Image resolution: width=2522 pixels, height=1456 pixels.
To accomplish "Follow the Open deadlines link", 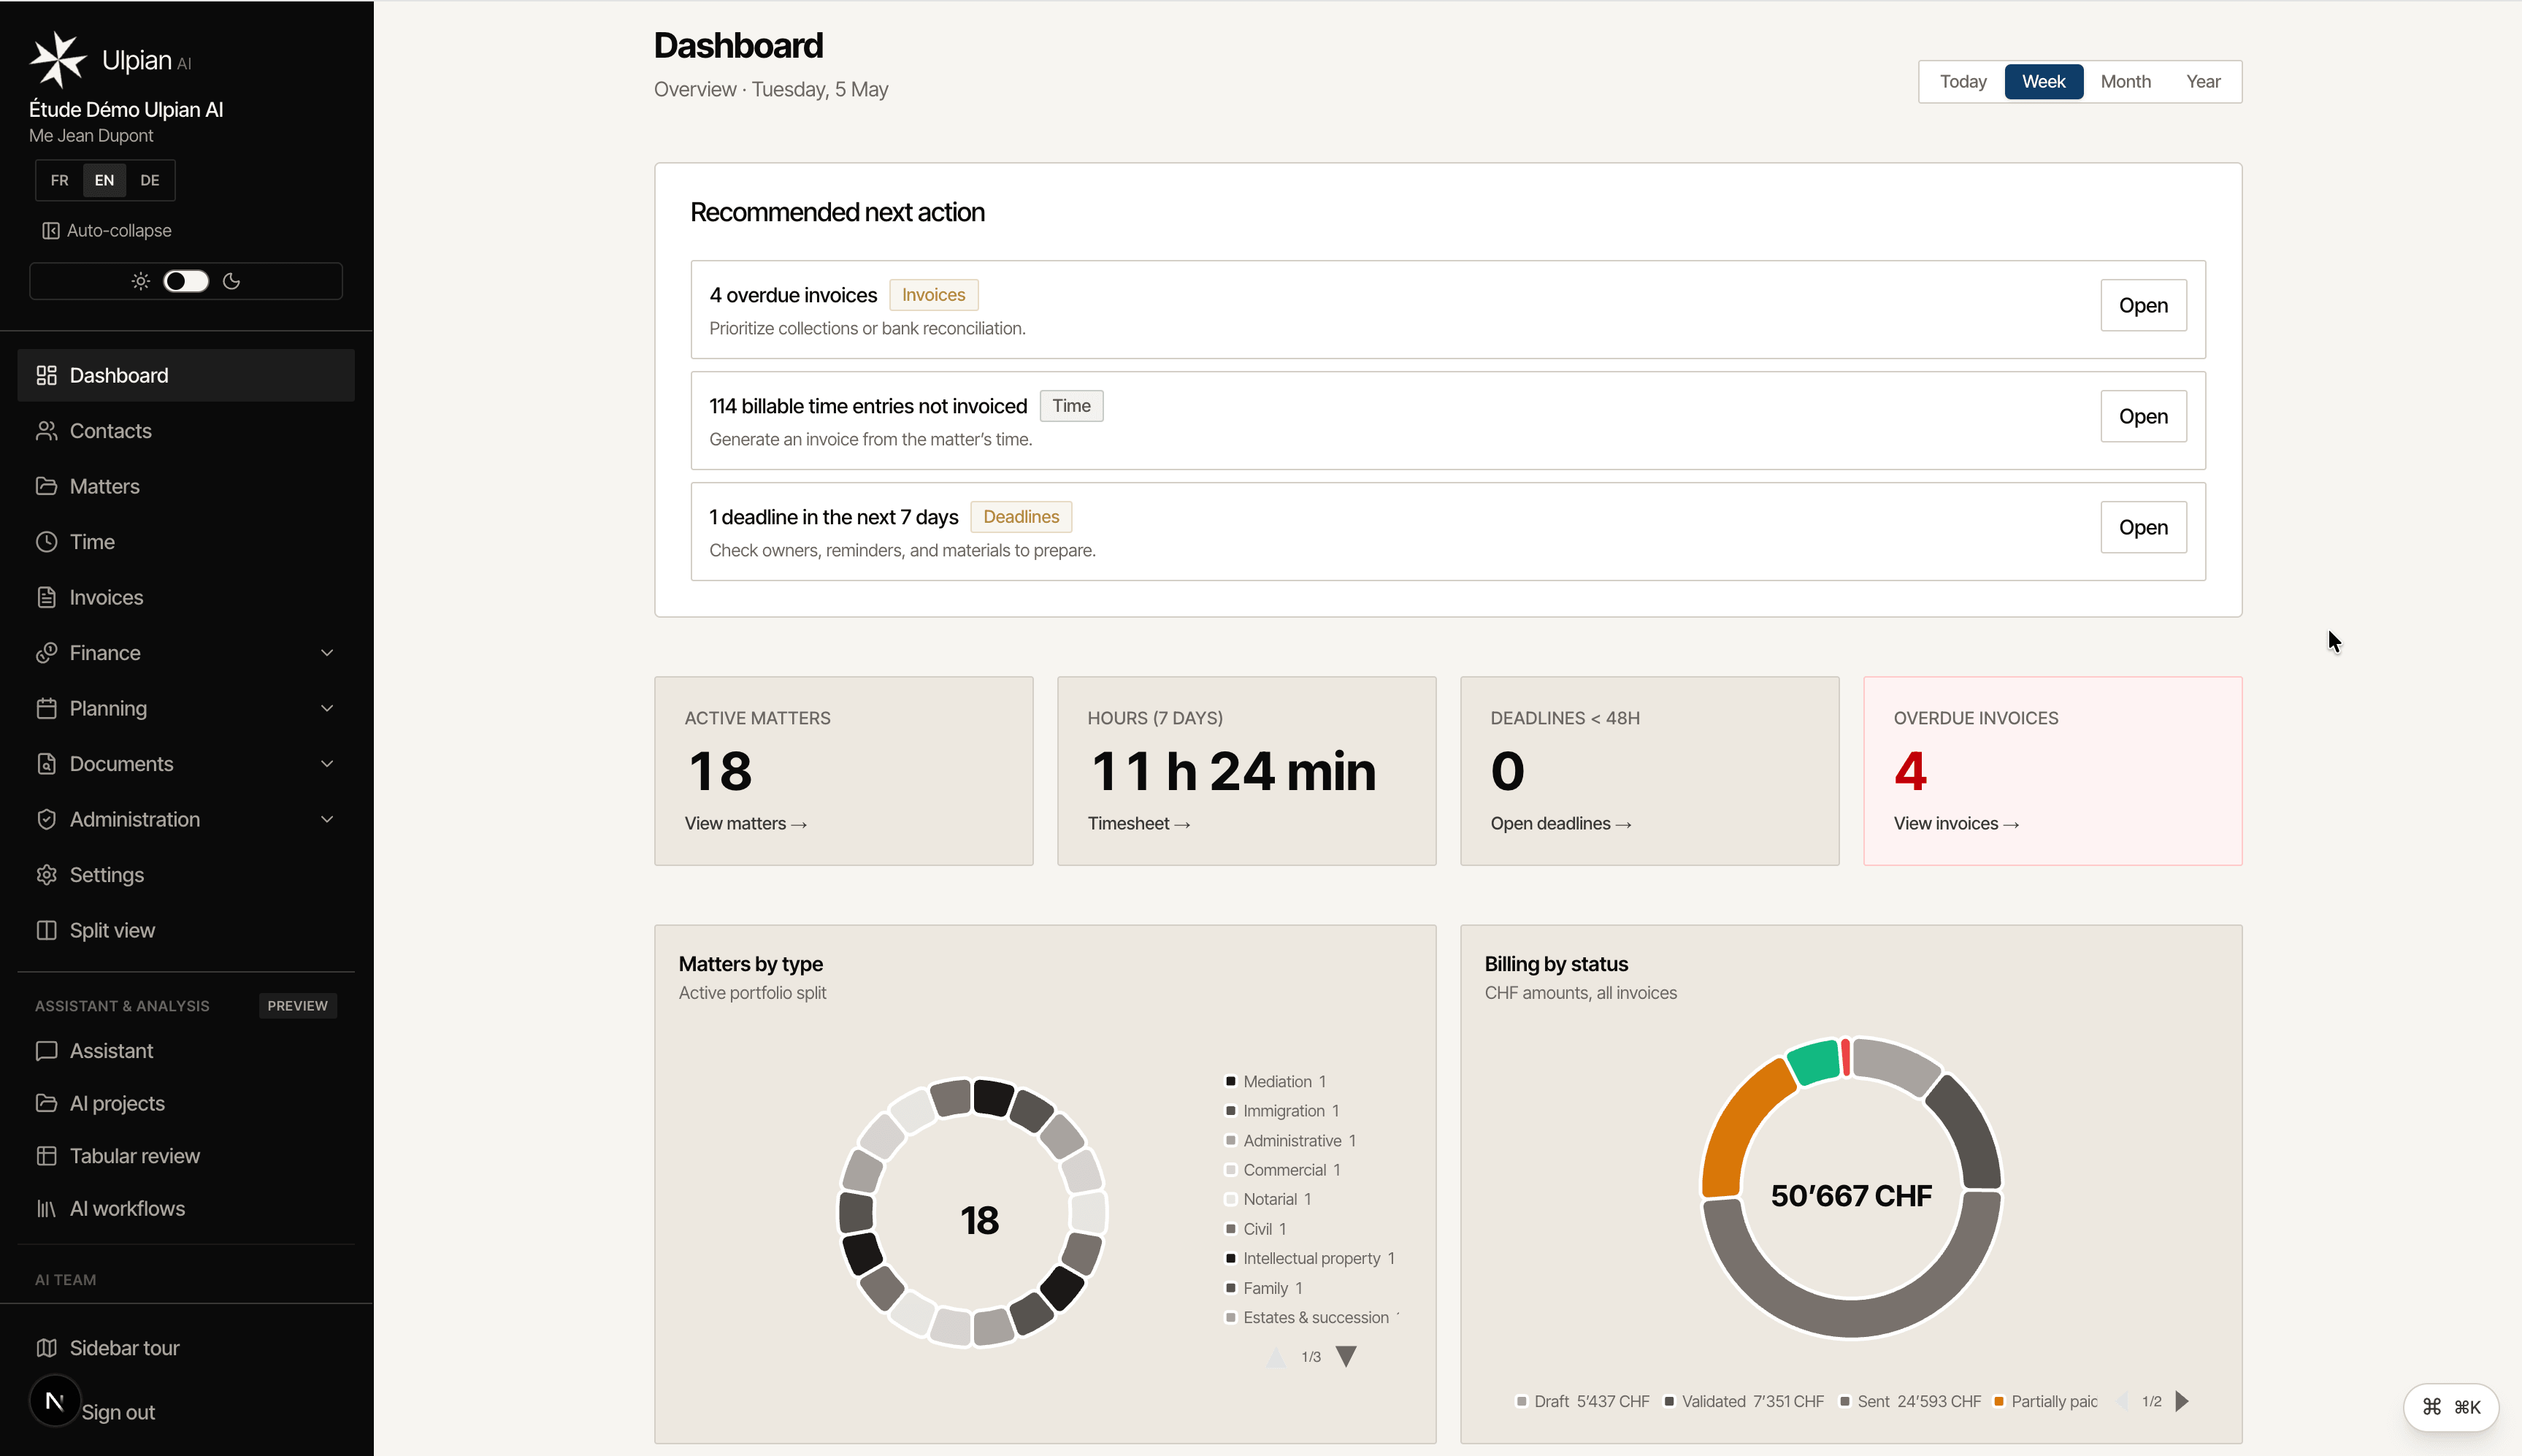I will pyautogui.click(x=1561, y=823).
